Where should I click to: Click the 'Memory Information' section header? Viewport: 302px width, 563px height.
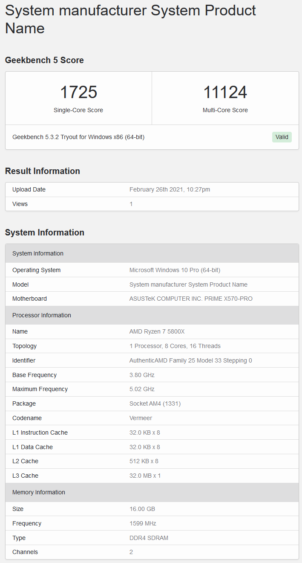(x=152, y=492)
